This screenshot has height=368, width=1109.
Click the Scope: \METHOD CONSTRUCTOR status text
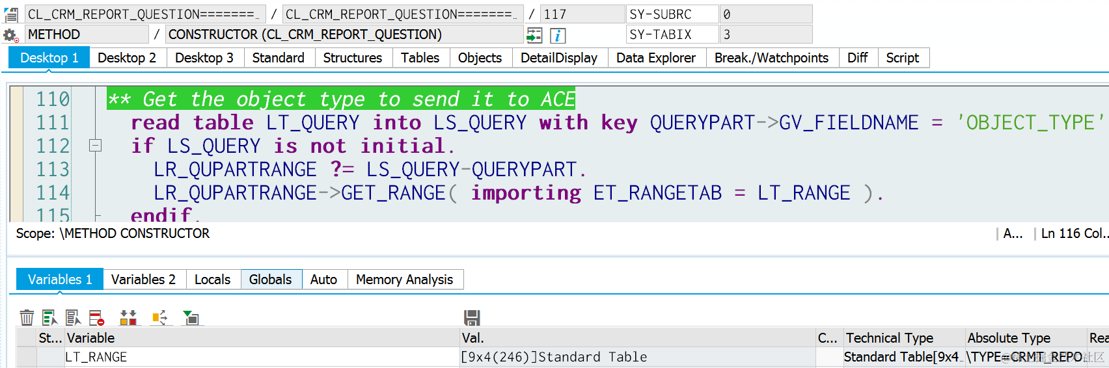[x=113, y=233]
